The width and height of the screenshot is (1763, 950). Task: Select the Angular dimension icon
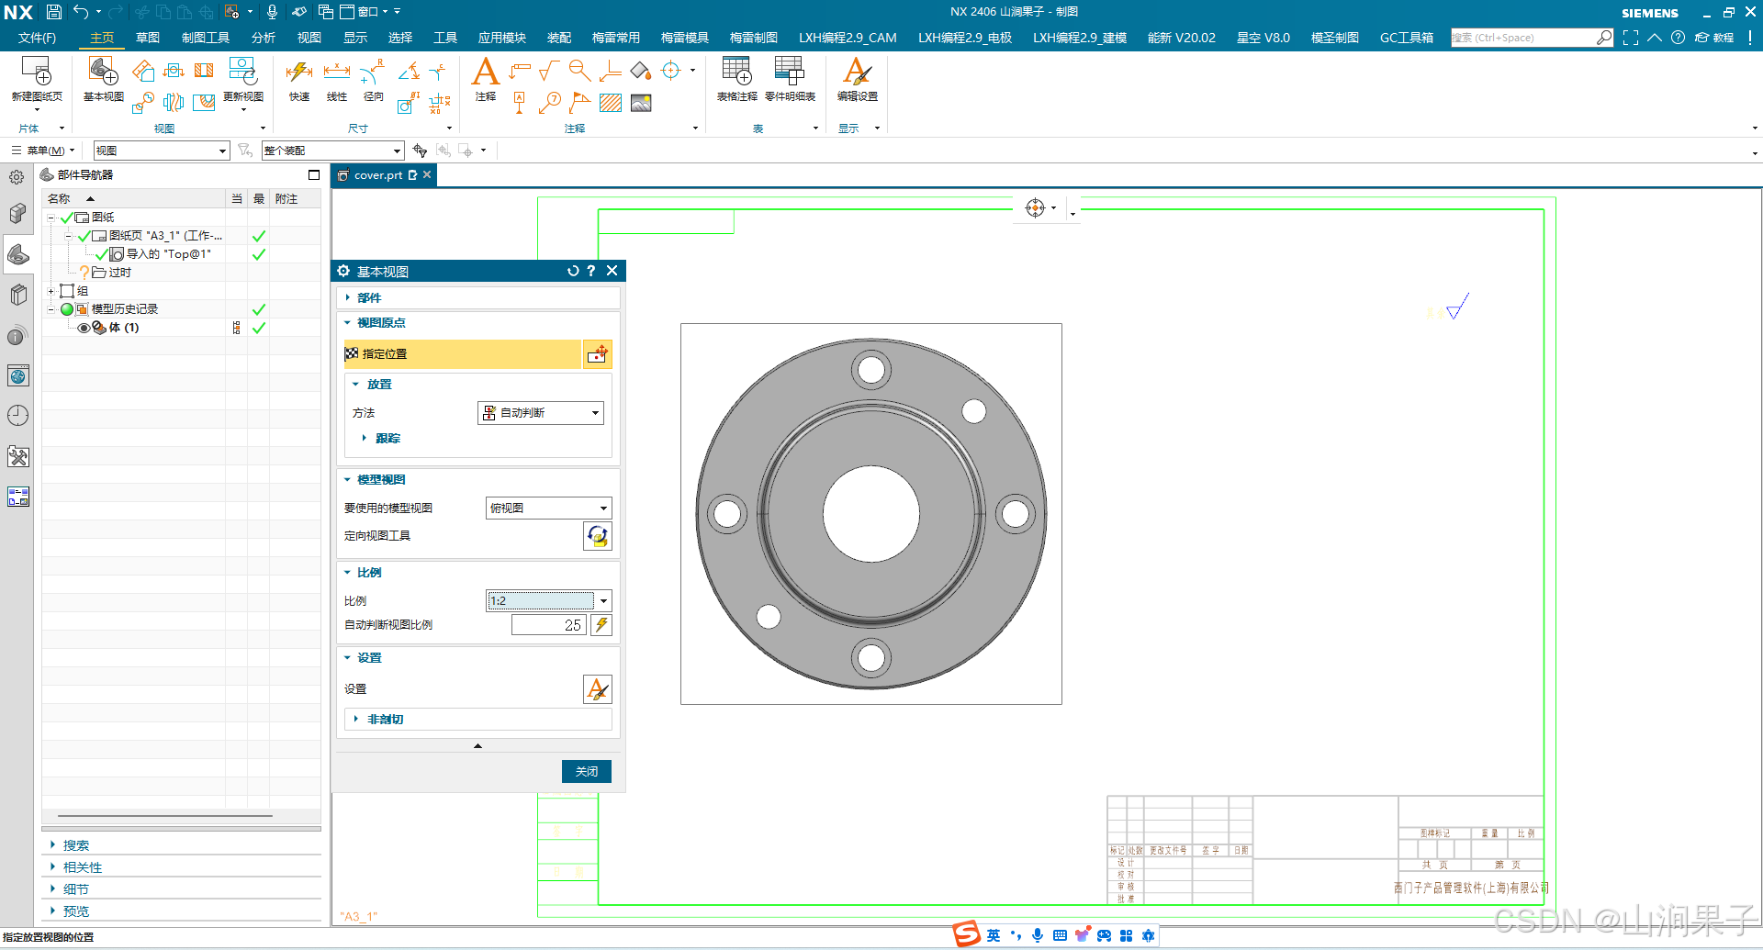tap(409, 71)
